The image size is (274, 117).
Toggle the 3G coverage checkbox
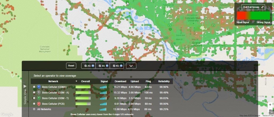(100, 66)
